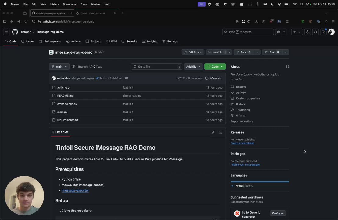Open requirements.txt file
The image size is (338, 220).
coord(68,120)
